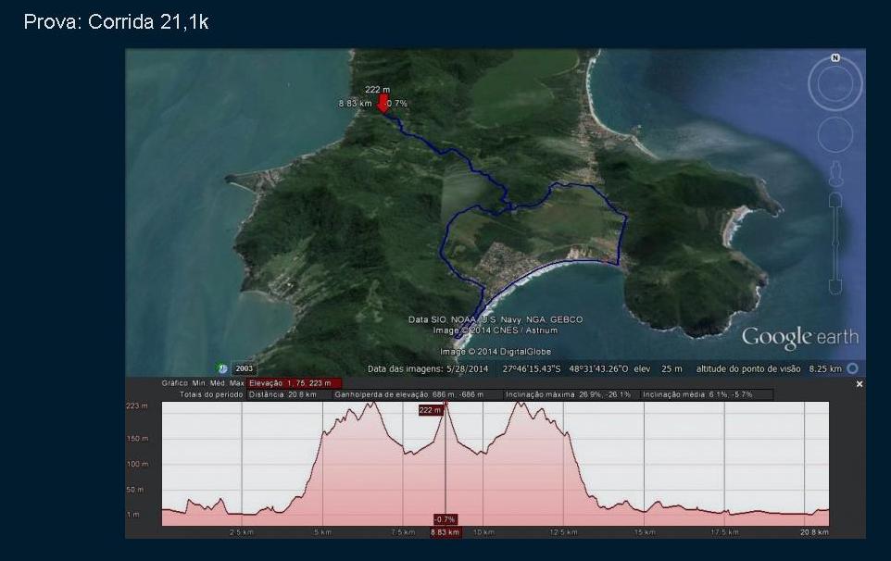The height and width of the screenshot is (561, 891).
Task: Click the Inclinação máxima stats field
Action: tap(569, 394)
